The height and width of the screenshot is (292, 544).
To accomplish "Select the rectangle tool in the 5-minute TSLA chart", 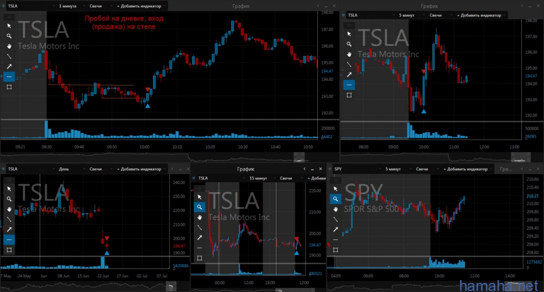I will (x=349, y=95).
